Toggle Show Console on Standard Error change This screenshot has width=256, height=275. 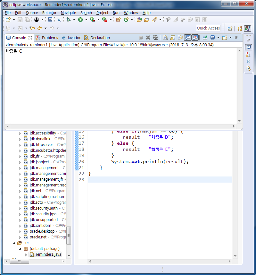[x=195, y=38]
